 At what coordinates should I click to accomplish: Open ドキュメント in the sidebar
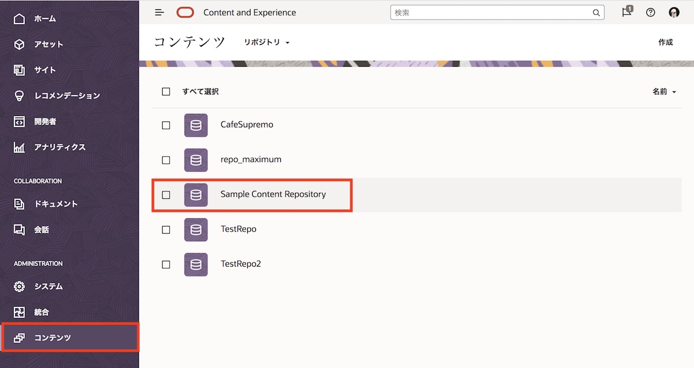point(55,204)
